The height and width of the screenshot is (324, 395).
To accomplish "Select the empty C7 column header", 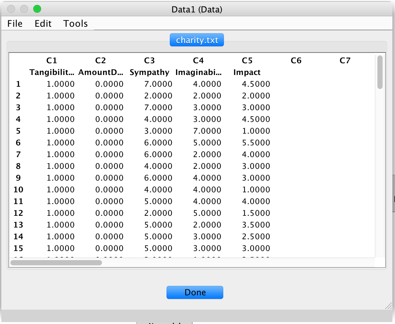I will coord(345,60).
